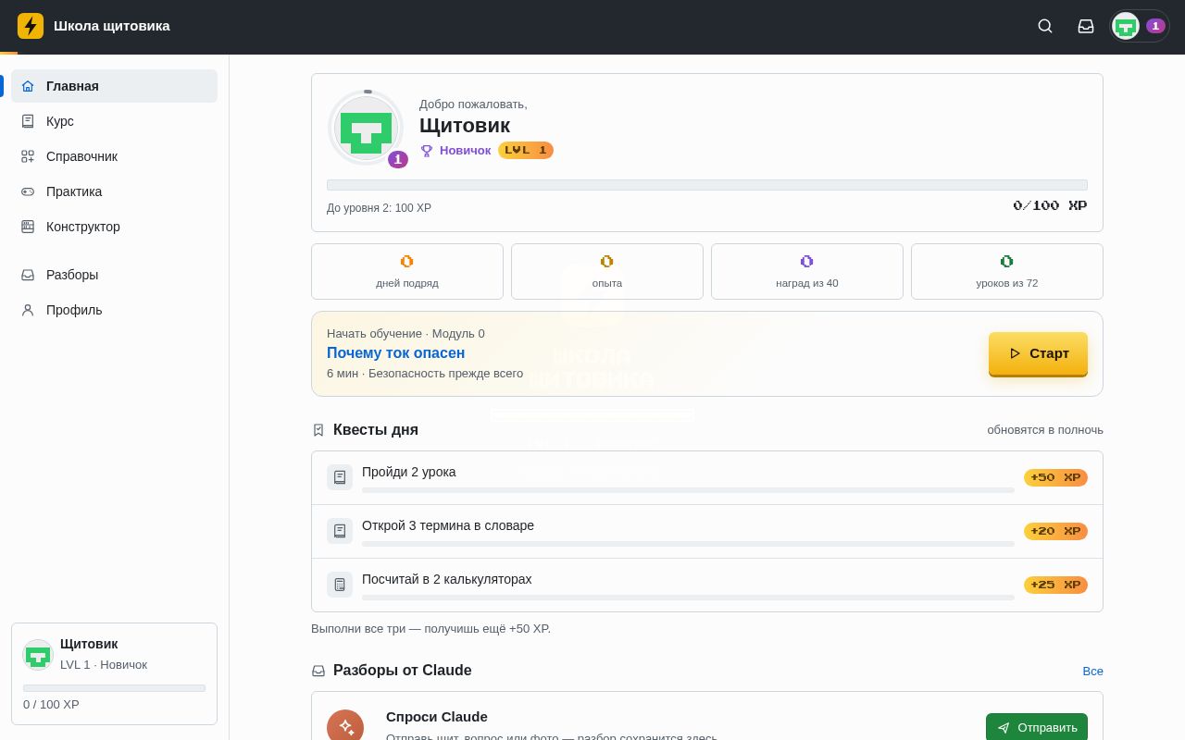Click the +50 XP reward badge

[1055, 477]
